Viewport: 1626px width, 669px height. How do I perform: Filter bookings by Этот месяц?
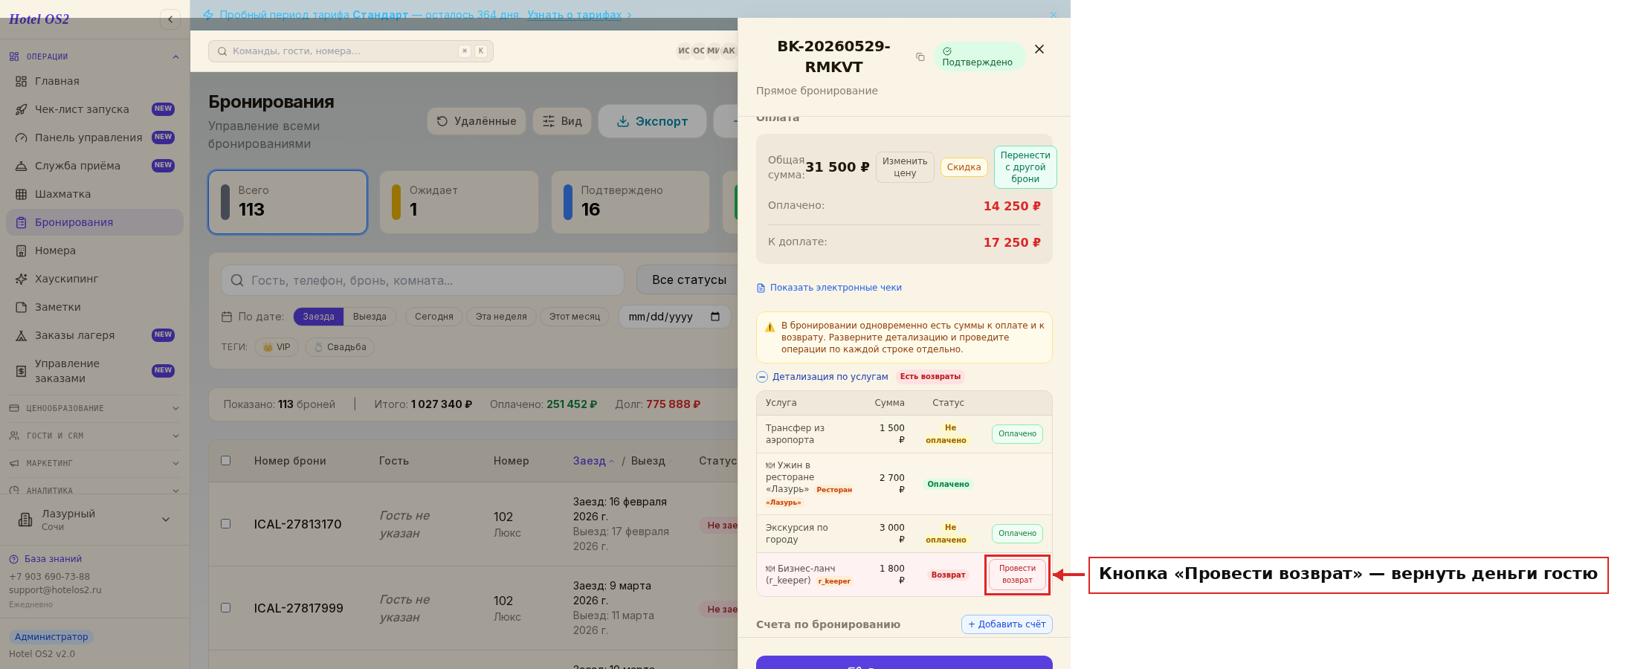[x=575, y=317]
